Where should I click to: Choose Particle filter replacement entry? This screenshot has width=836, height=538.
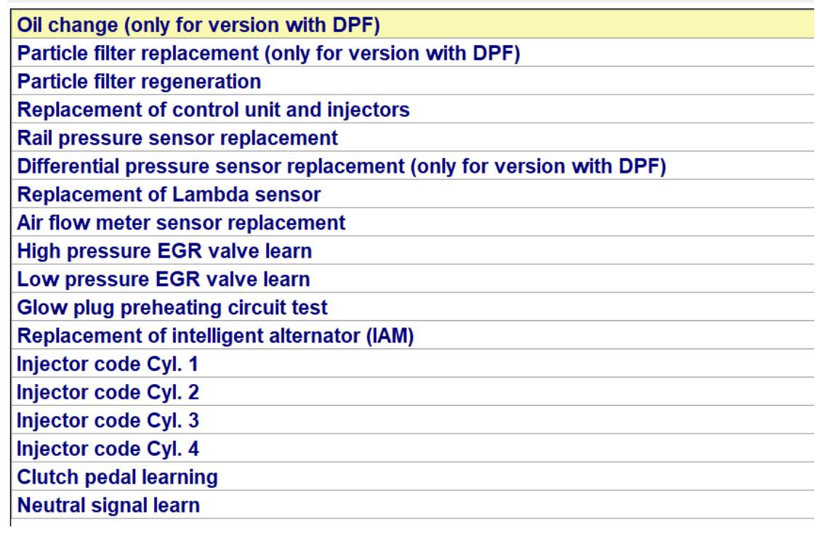pyautogui.click(x=412, y=53)
